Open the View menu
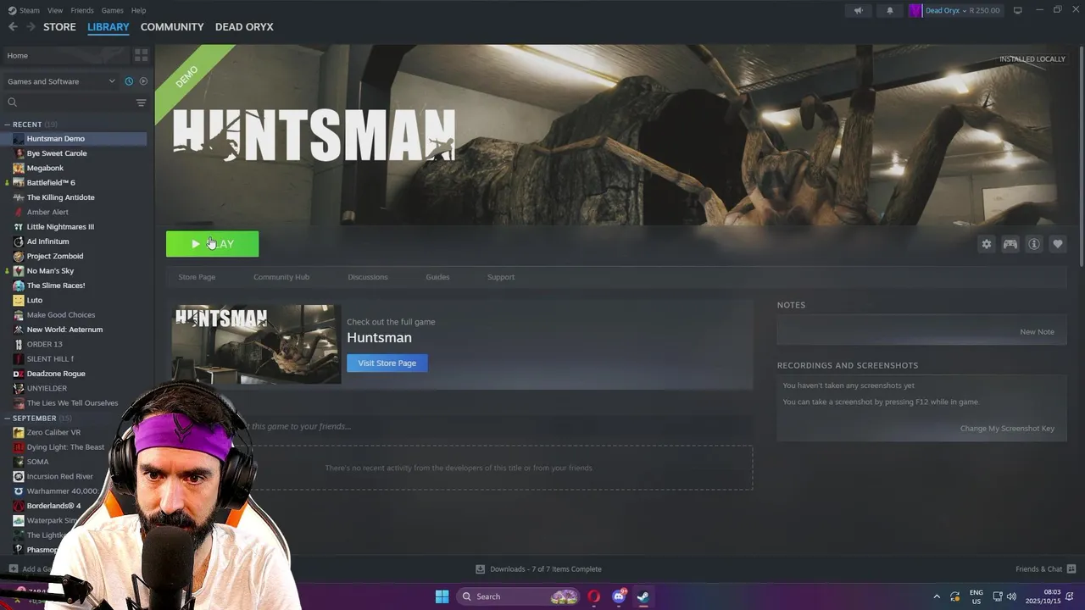 click(x=55, y=10)
